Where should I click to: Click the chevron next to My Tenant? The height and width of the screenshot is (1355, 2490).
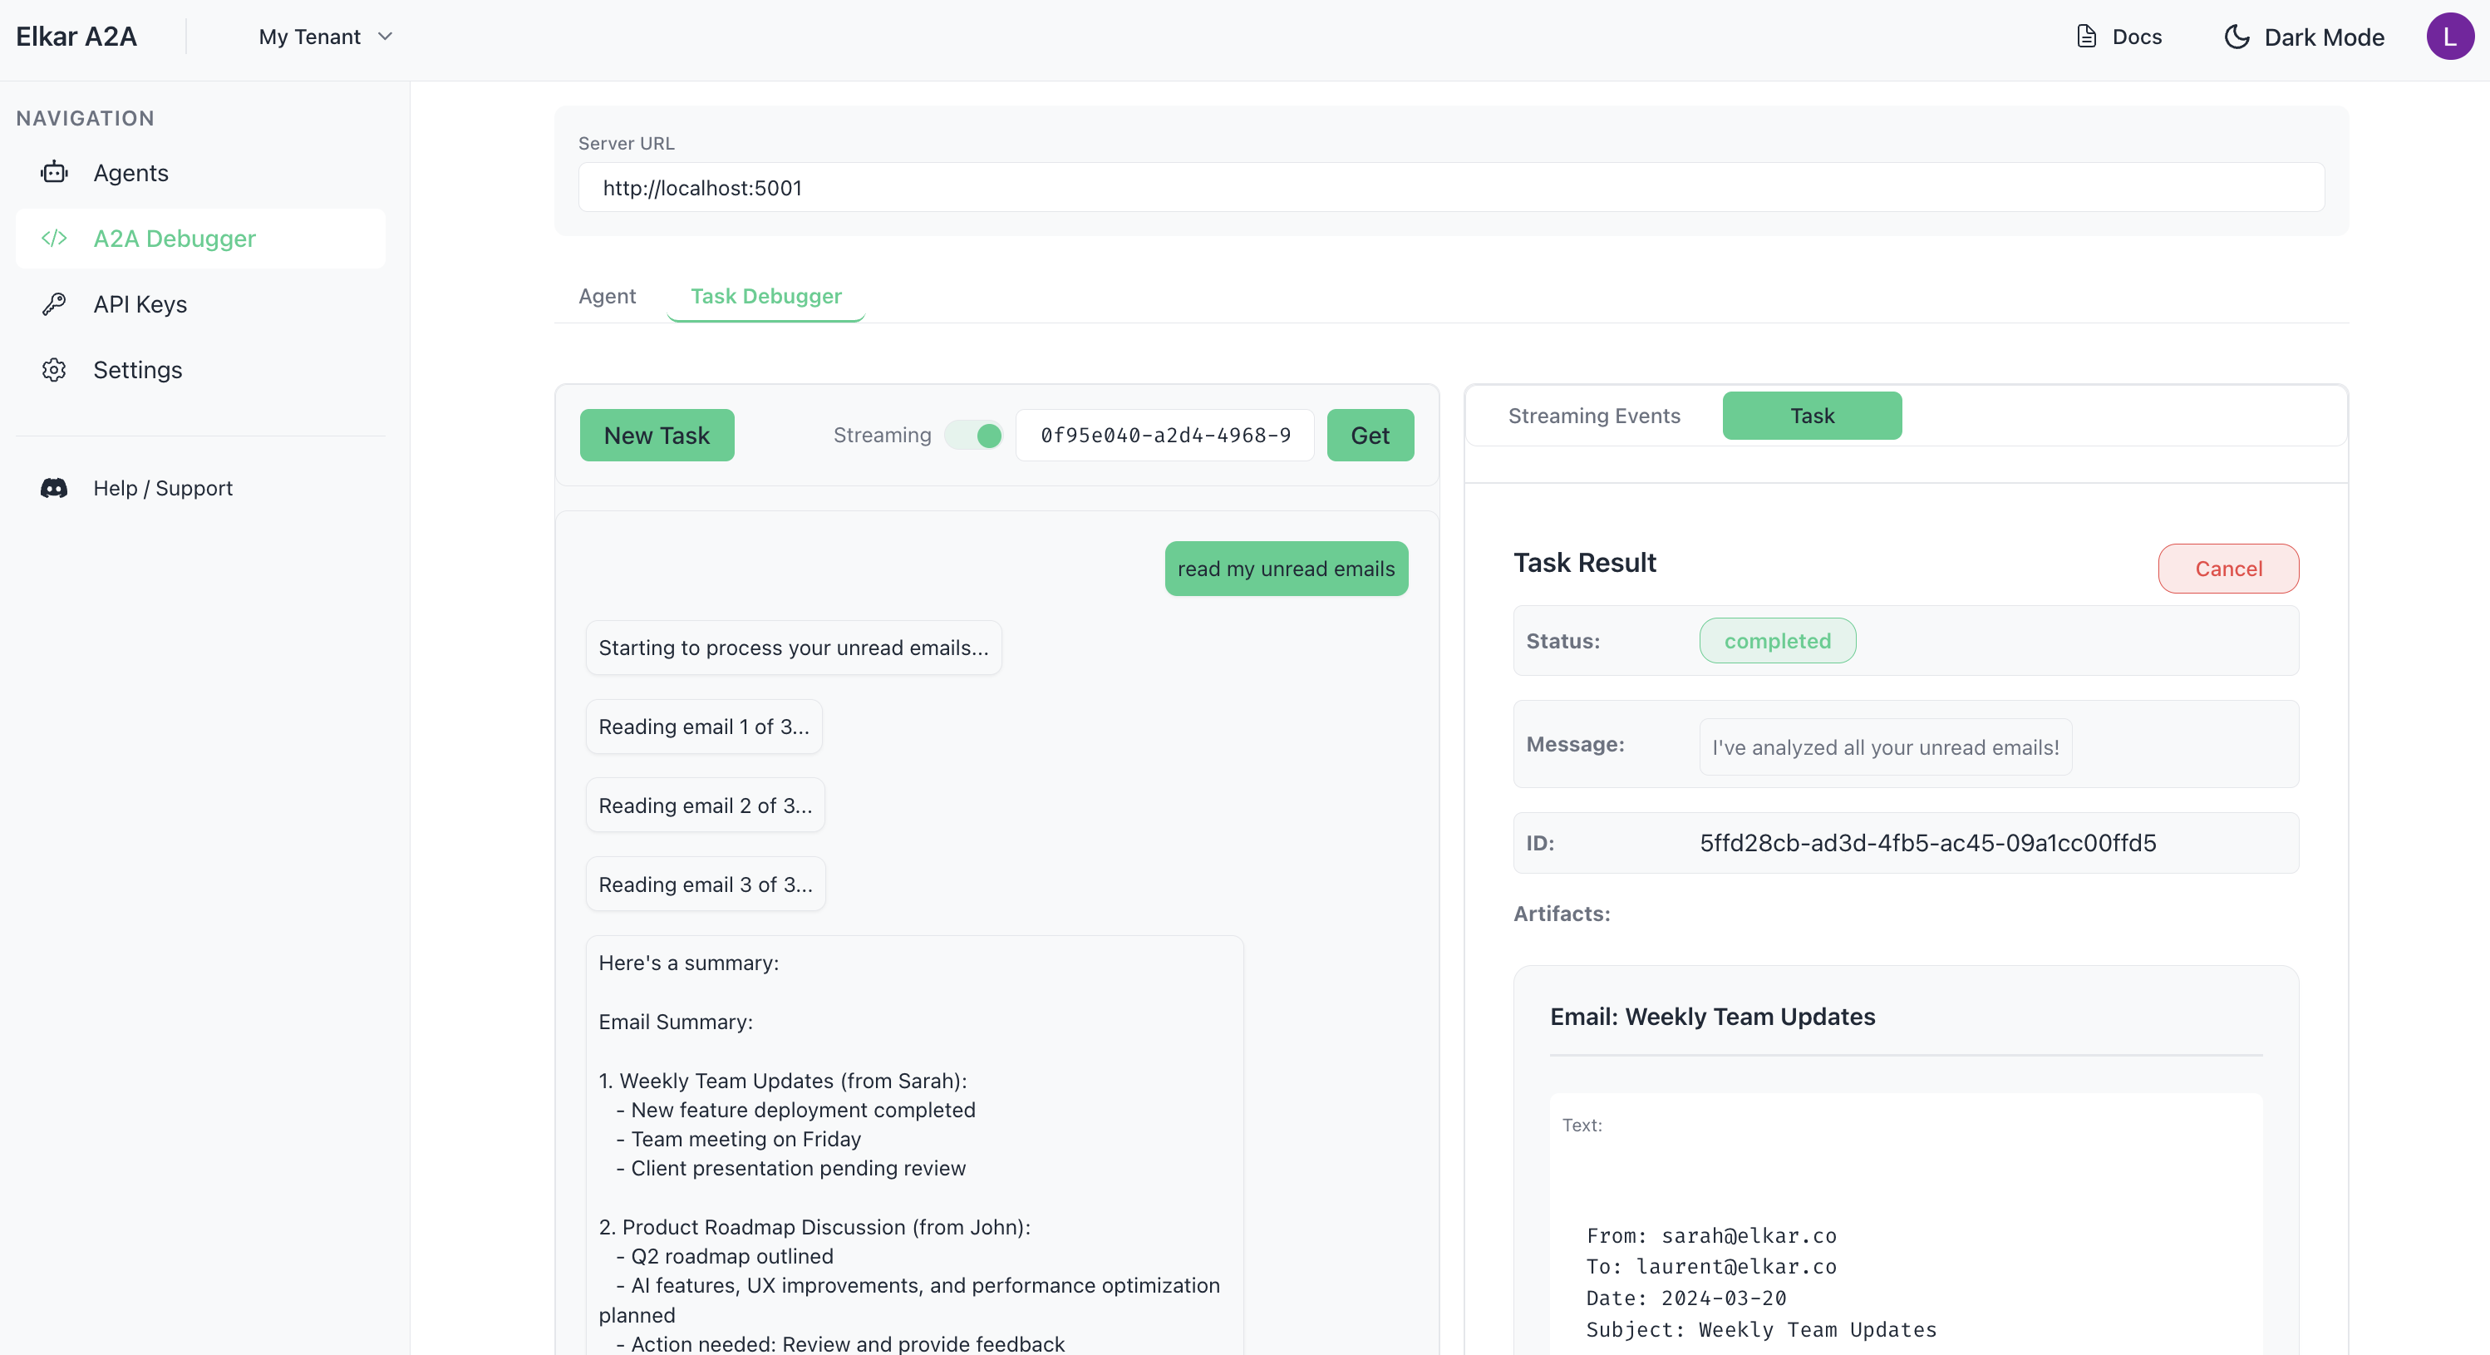(386, 37)
